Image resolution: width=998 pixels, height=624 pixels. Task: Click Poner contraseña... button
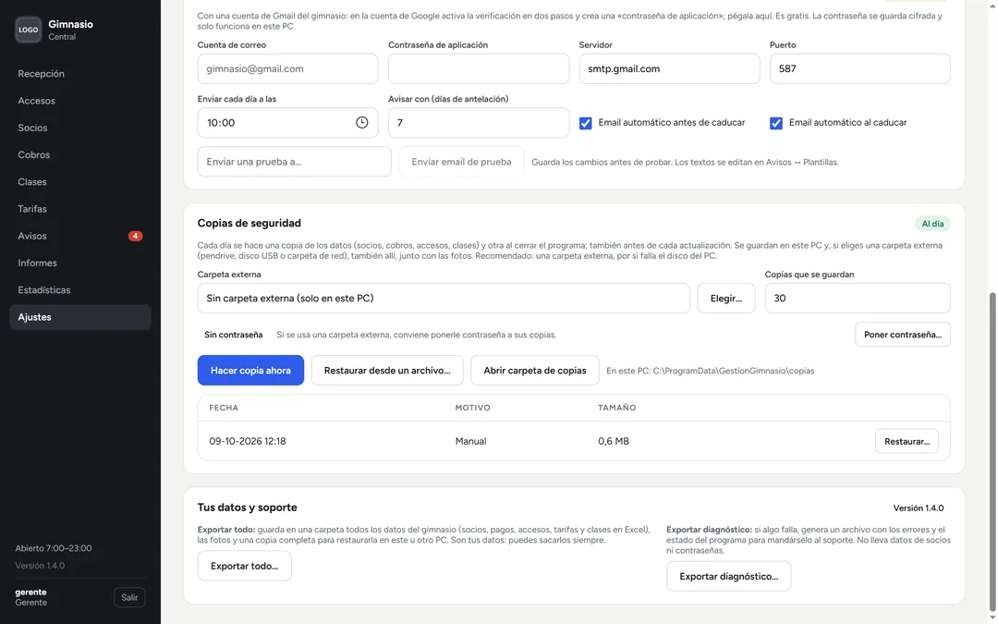click(x=903, y=335)
